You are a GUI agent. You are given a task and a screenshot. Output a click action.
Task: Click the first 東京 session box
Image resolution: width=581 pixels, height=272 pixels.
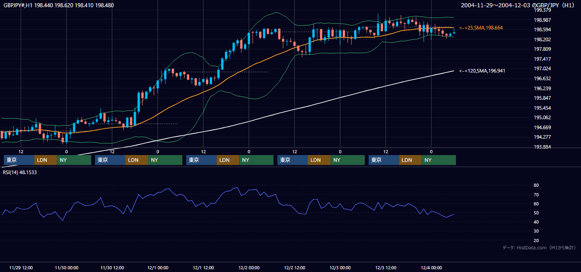click(x=19, y=160)
